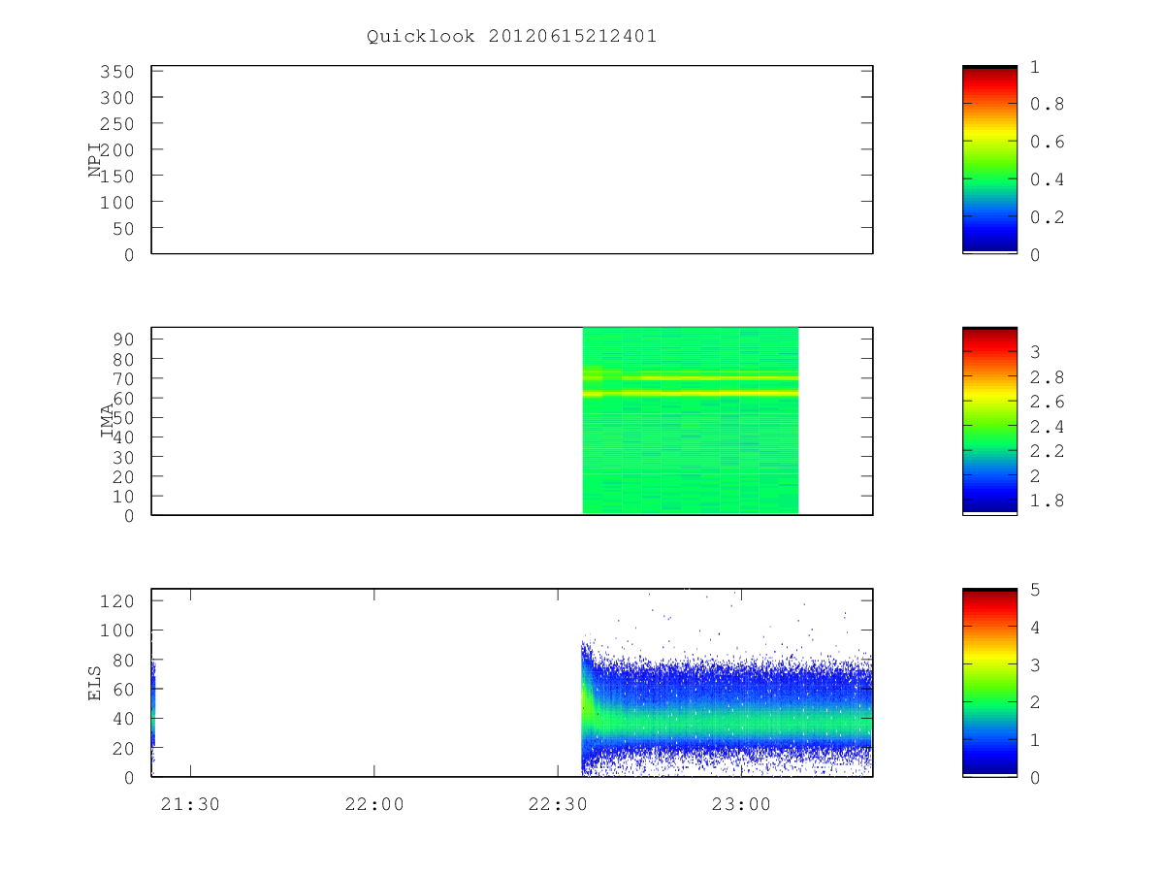Click the "80" tick on IMA axis
This screenshot has width=1164, height=873.
(121, 359)
